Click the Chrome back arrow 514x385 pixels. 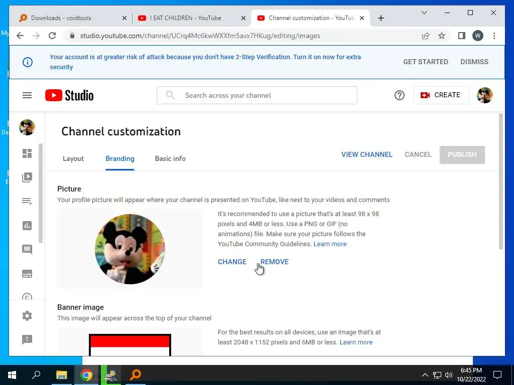[x=20, y=36]
